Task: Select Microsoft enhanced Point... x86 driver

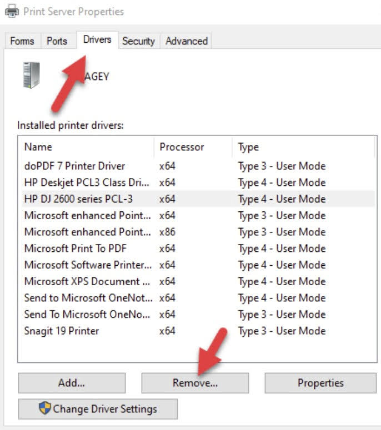Action: pos(199,232)
